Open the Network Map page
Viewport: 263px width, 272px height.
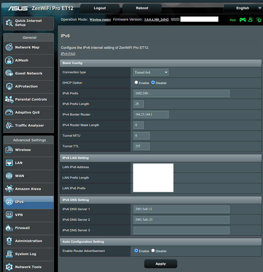(29, 47)
